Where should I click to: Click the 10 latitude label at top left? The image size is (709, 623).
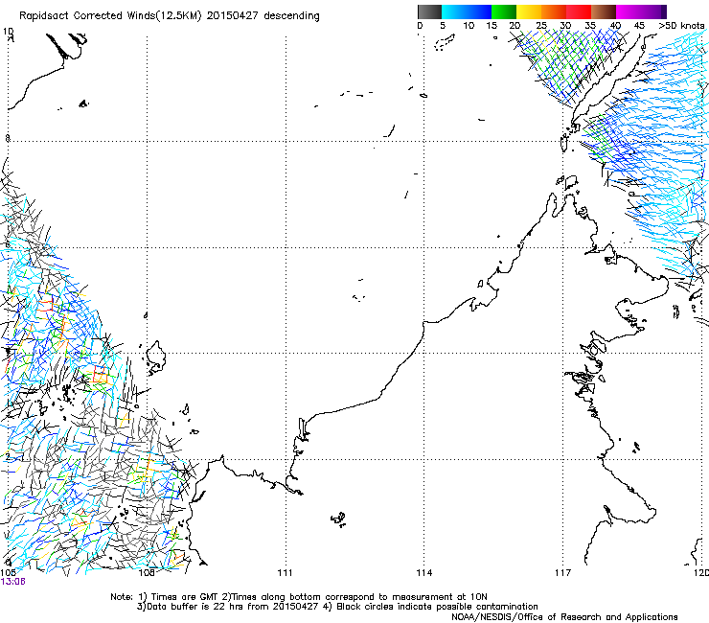pos(8,32)
